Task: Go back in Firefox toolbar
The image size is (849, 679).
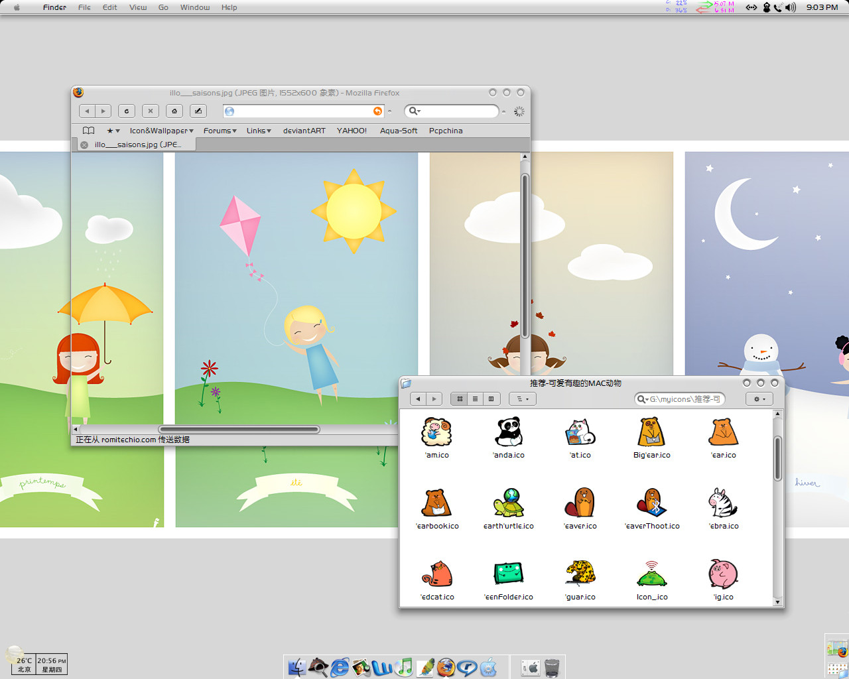Action: [x=87, y=111]
